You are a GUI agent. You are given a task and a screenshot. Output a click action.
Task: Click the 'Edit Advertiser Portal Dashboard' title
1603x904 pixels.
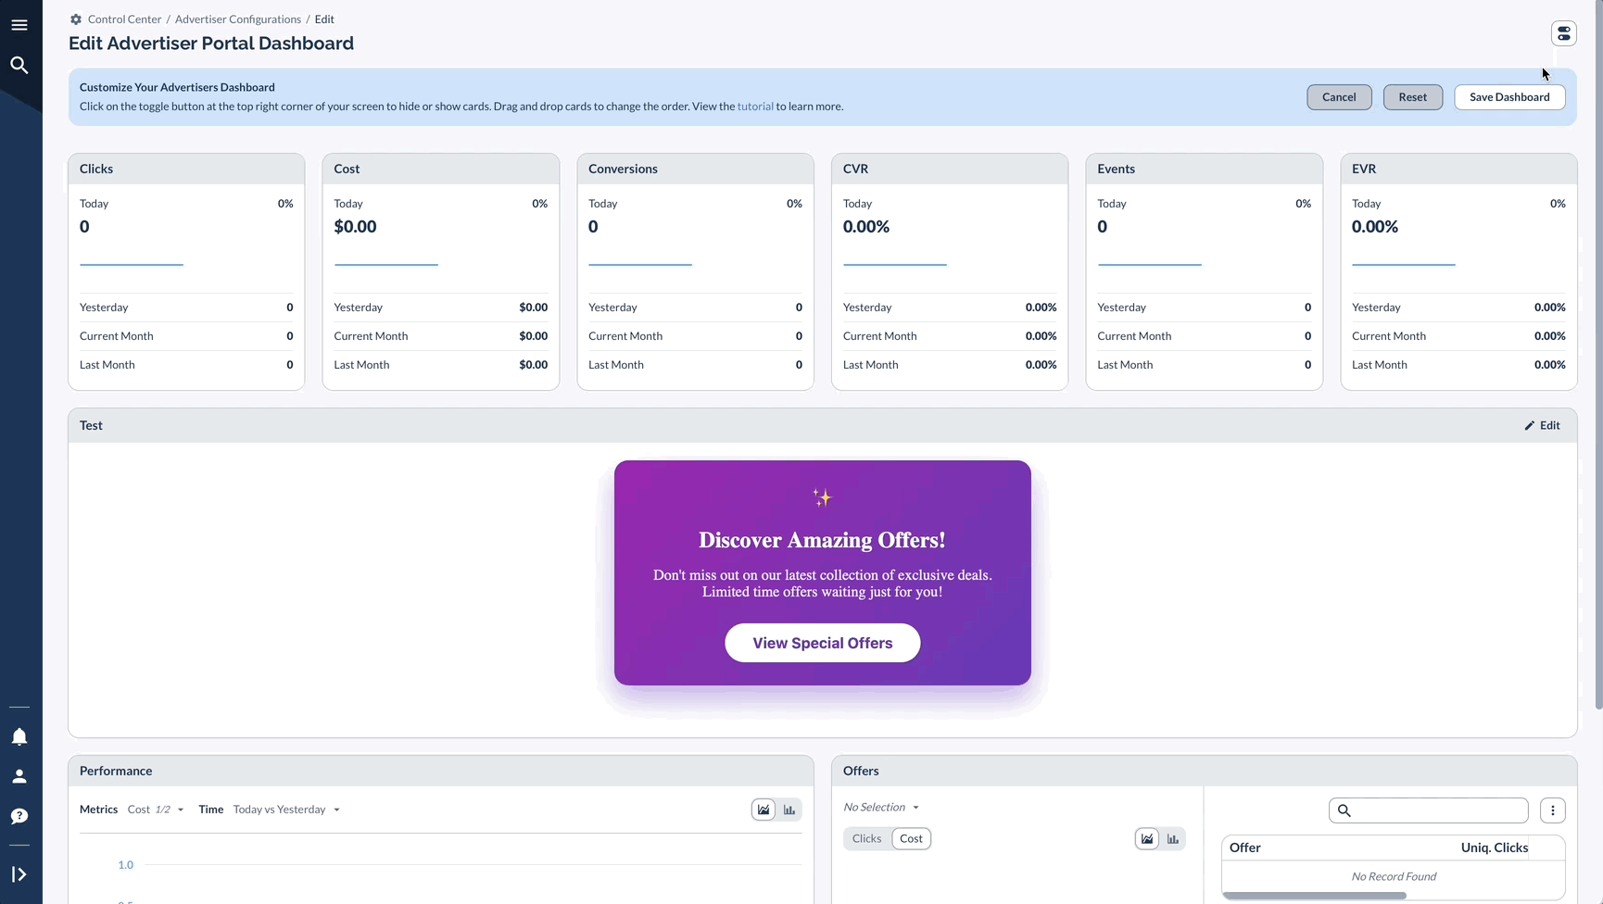click(x=211, y=44)
